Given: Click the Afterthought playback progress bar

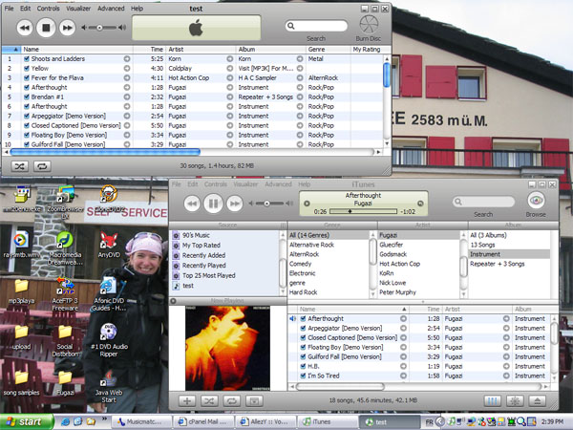Looking at the screenshot, I should (x=363, y=211).
